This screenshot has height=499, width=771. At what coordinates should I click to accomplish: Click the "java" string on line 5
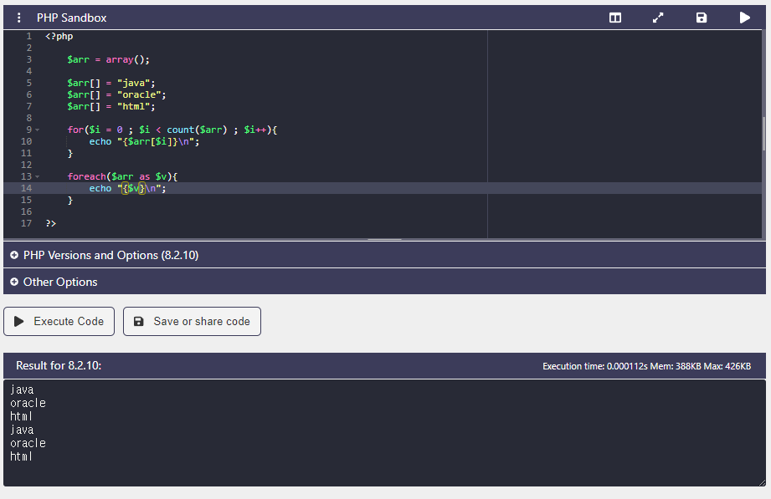pos(133,83)
